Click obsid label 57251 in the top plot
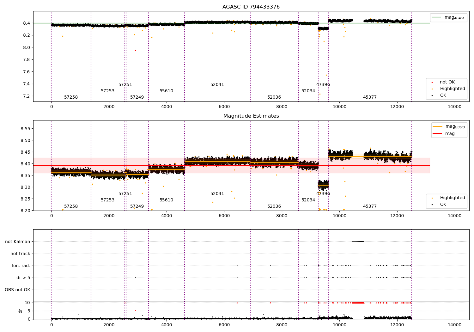This screenshot has width=474, height=332. (x=125, y=85)
